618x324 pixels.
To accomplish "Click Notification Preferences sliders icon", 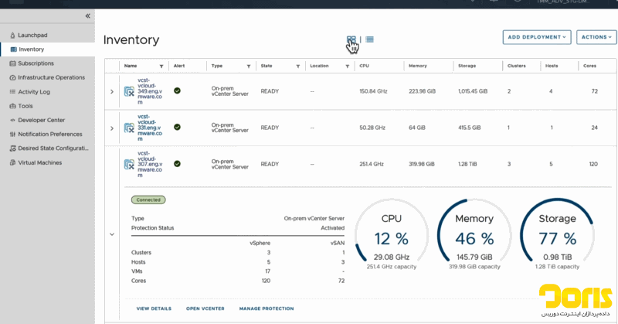I will click(x=12, y=135).
